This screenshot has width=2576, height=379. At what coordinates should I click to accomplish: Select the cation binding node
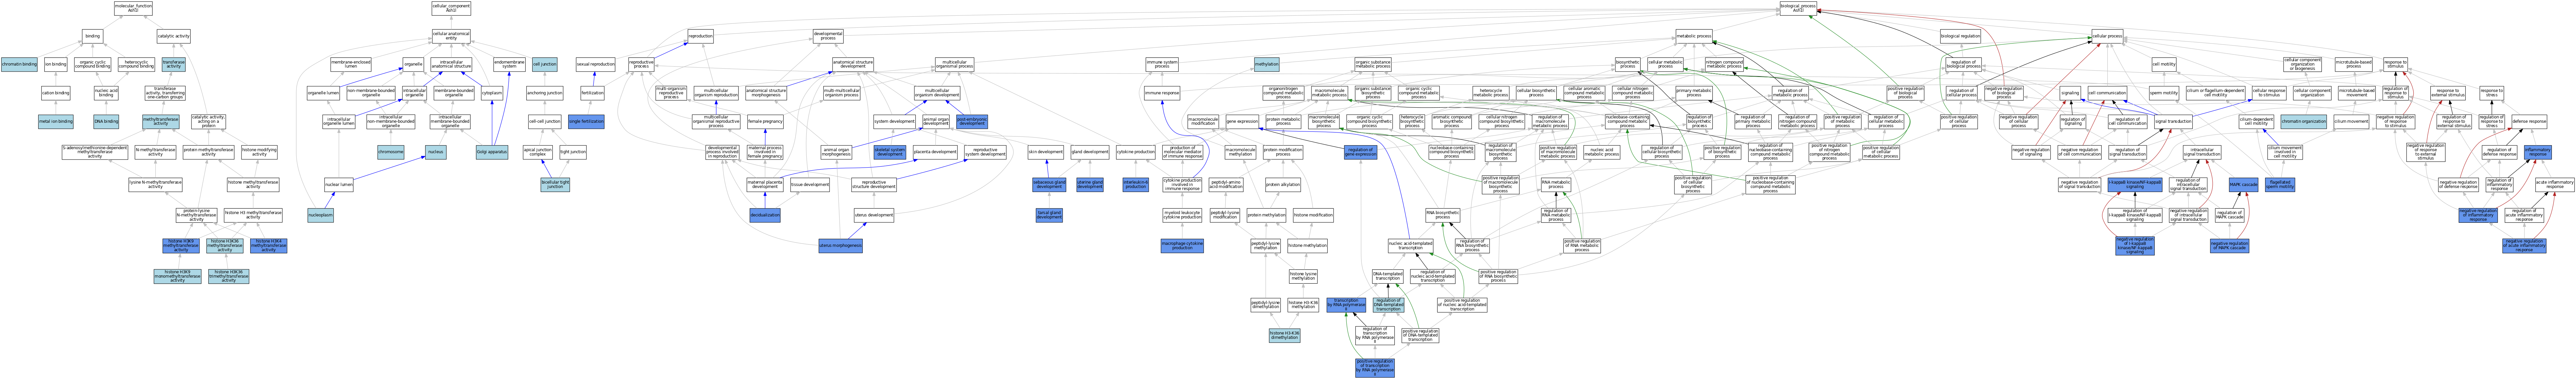point(56,93)
